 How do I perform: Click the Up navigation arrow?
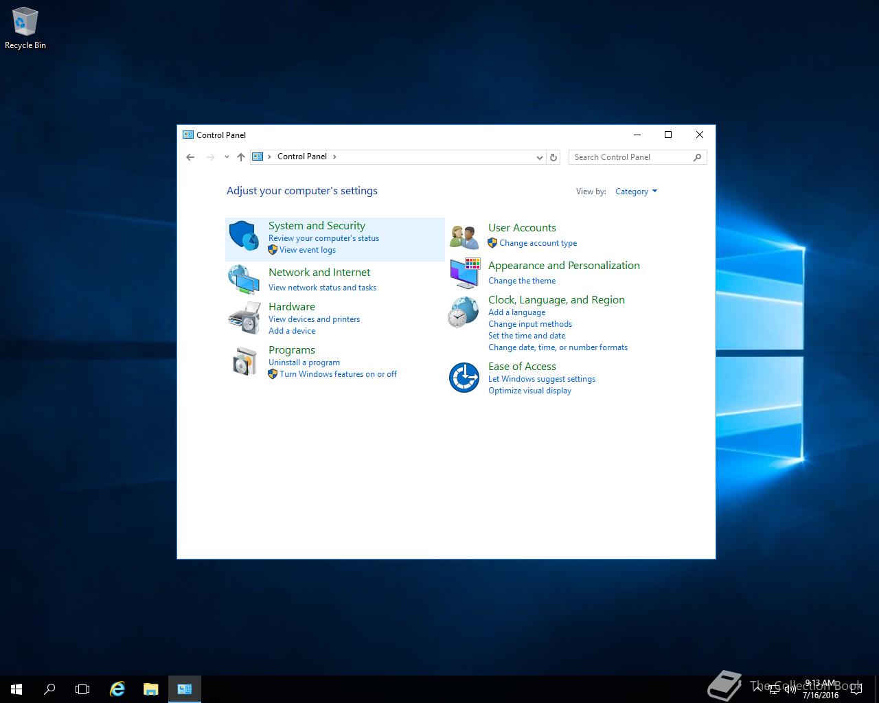tap(241, 157)
